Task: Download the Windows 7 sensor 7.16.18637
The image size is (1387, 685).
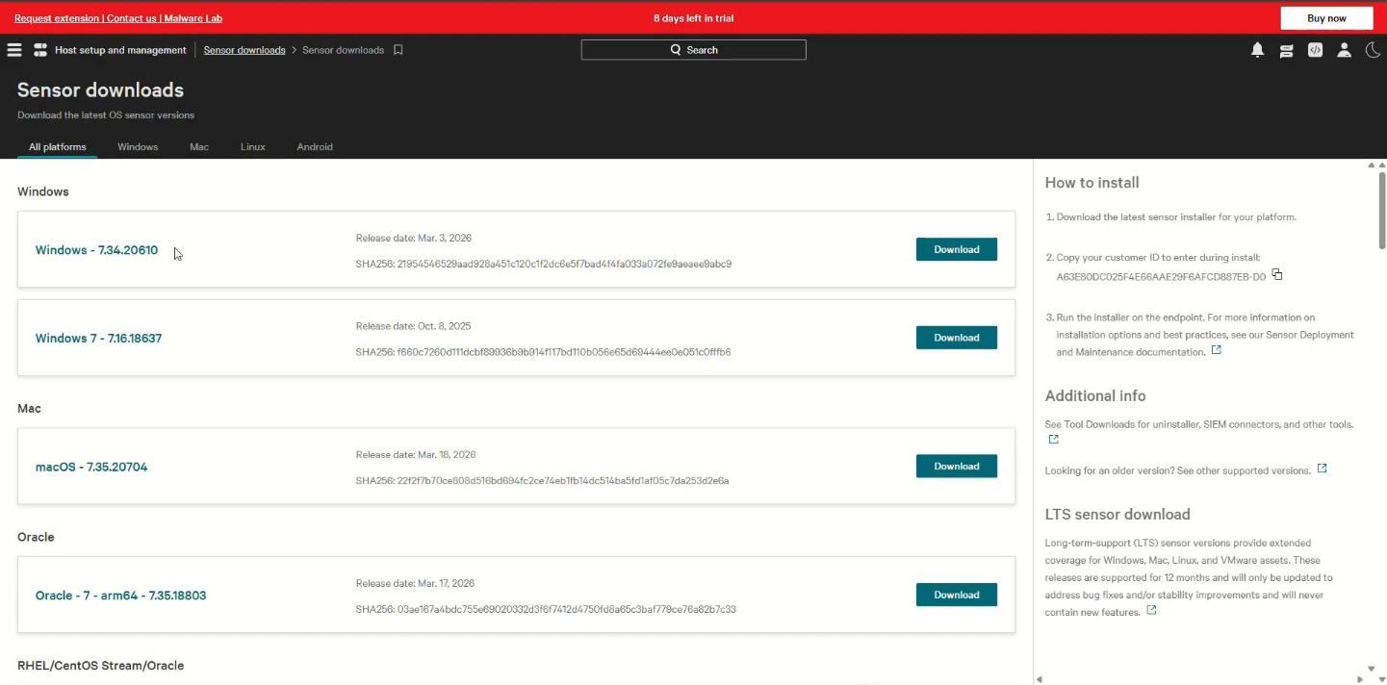Action: click(x=957, y=338)
